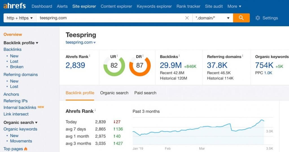
Task: Open the http + https protocol dropdown
Action: (20, 18)
